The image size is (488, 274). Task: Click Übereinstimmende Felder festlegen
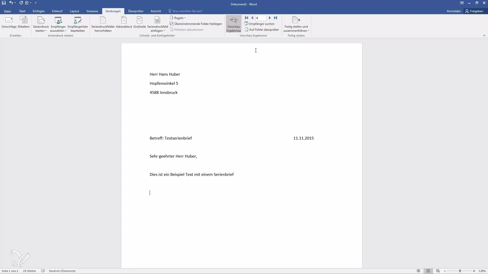196,24
